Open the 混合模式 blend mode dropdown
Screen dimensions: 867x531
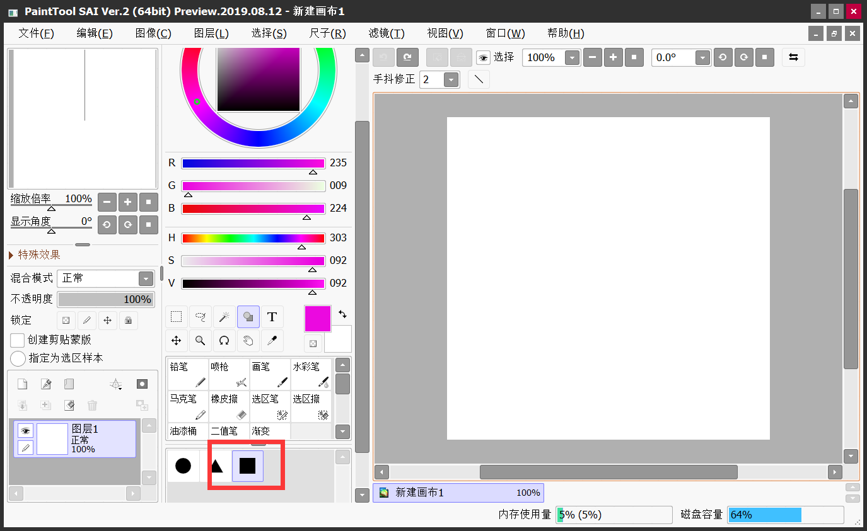[x=146, y=278]
